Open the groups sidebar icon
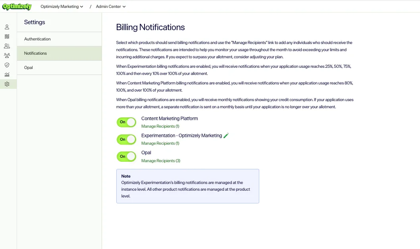420x249 pixels. pos(7,56)
